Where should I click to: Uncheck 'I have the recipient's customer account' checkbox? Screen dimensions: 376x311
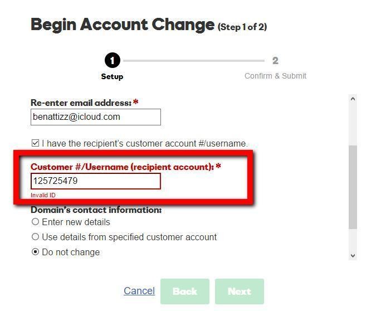coord(36,143)
